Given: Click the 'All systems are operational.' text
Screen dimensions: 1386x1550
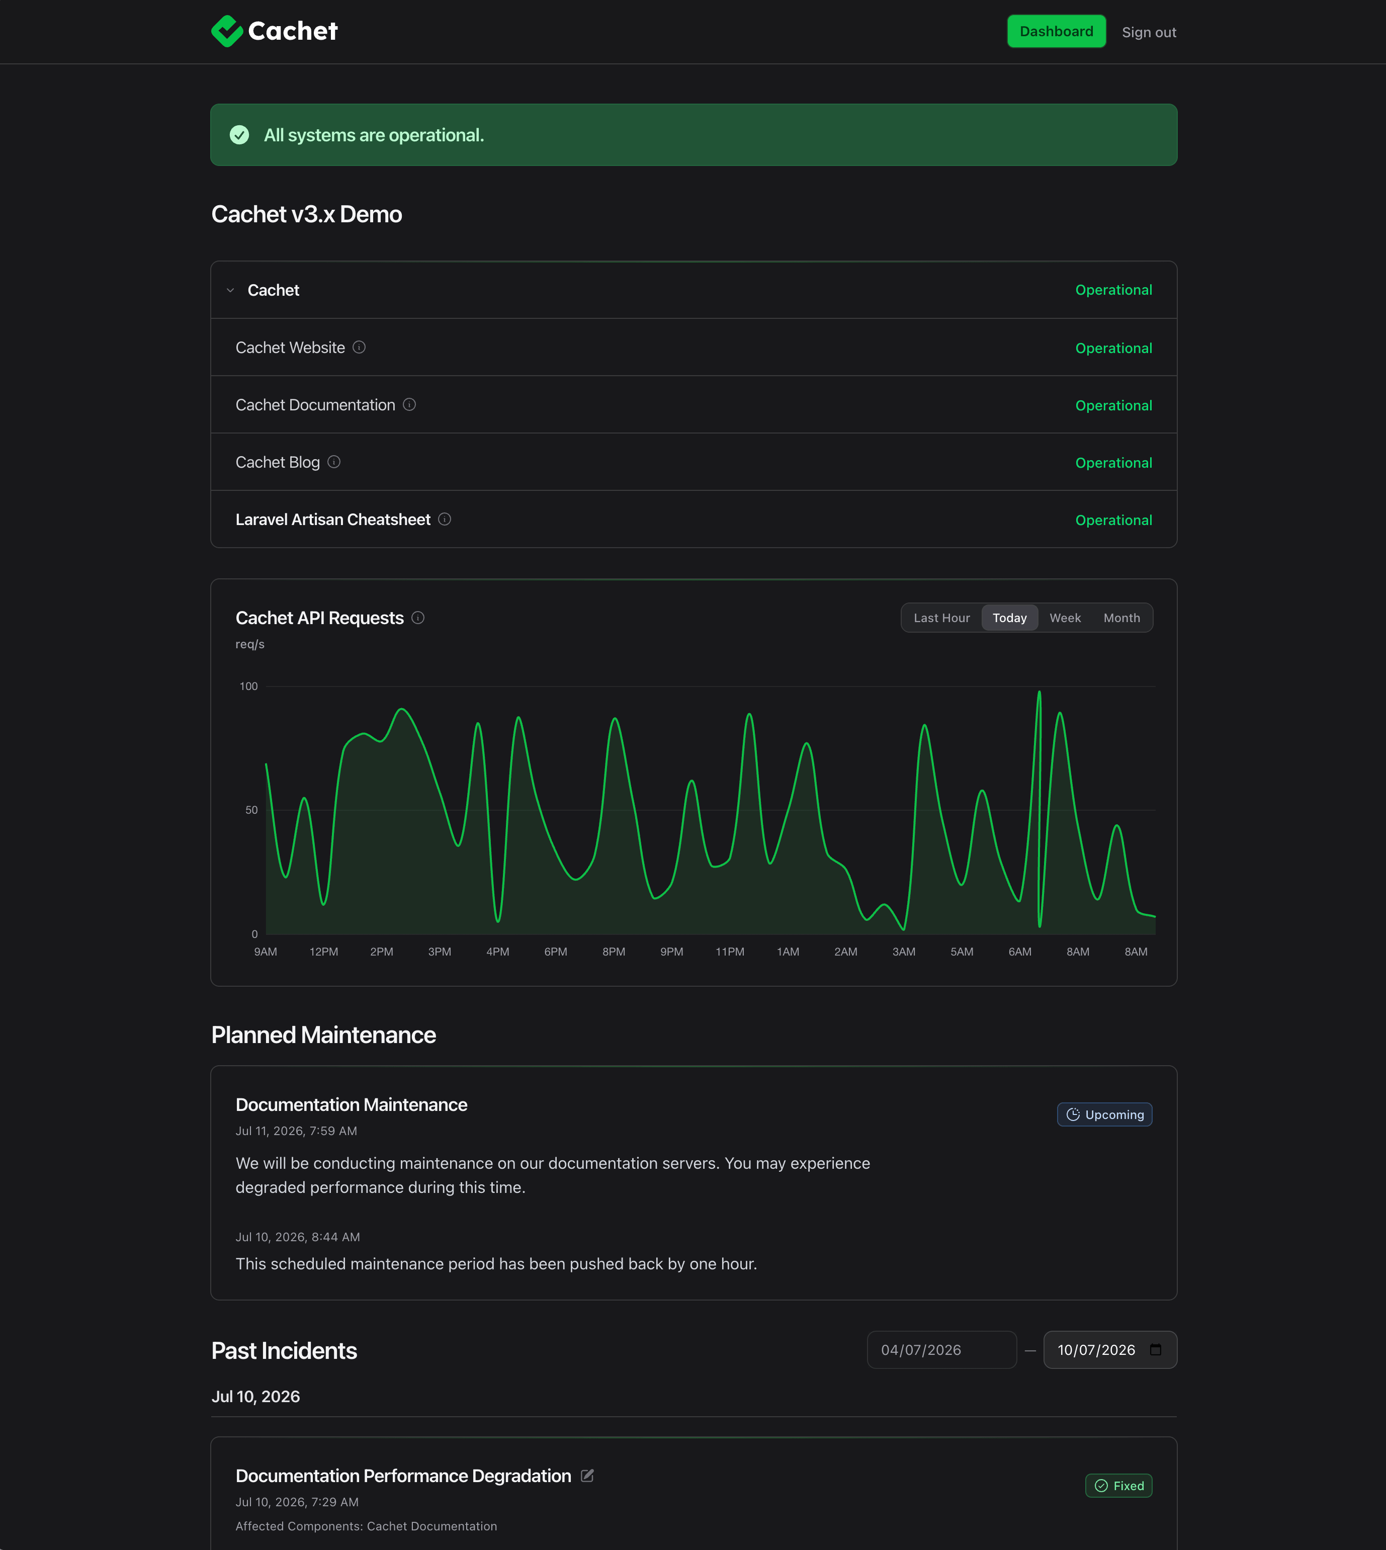Looking at the screenshot, I should (x=374, y=135).
